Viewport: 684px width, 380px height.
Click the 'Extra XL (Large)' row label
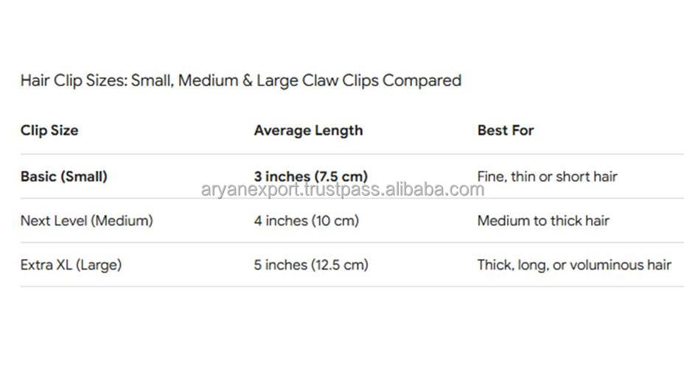click(71, 264)
